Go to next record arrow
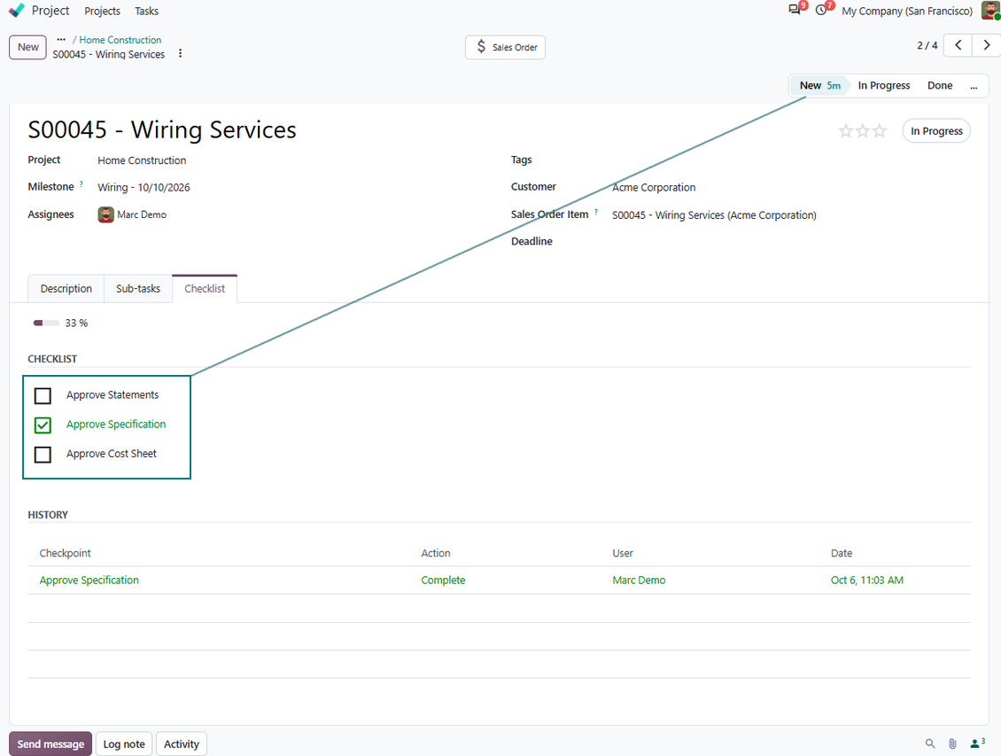Viewport: 1001px width, 756px height. click(x=986, y=45)
